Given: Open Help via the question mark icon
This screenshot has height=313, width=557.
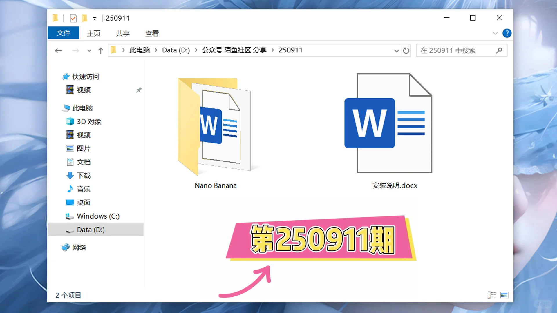Looking at the screenshot, I should tap(507, 33).
